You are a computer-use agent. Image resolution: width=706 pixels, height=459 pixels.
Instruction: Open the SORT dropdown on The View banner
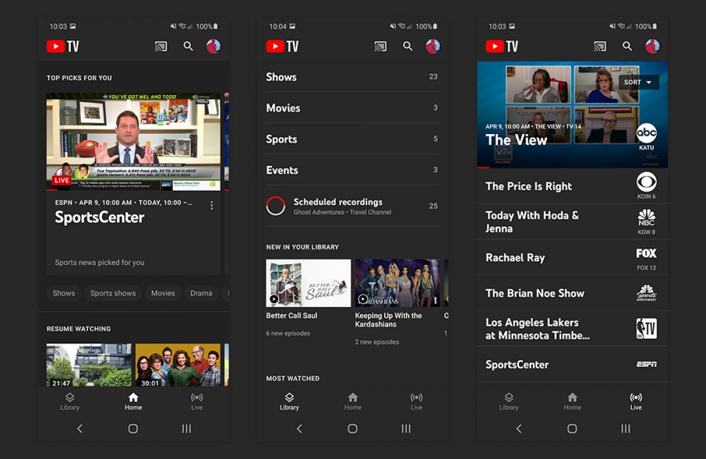pyautogui.click(x=638, y=82)
